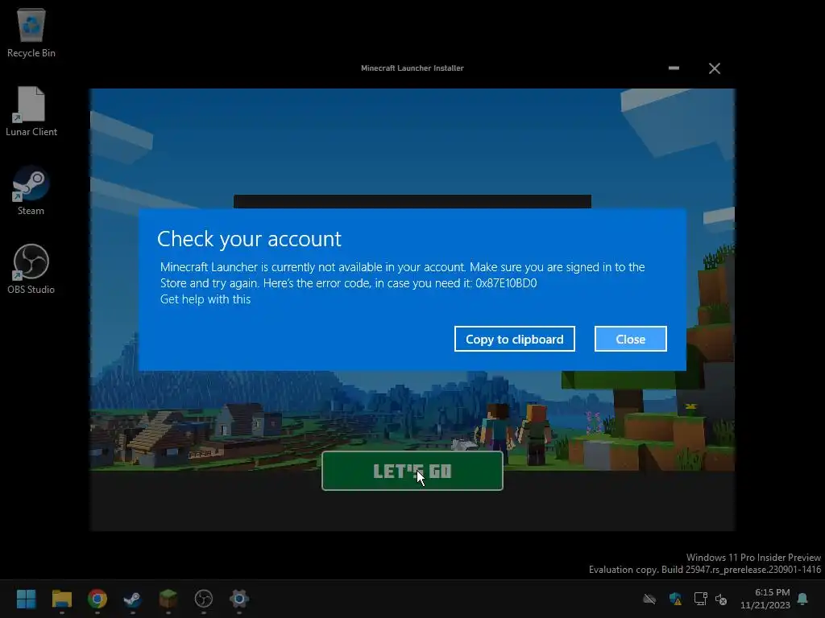
Task: Minimize the Minecraft Launcher Installer window
Action: click(674, 68)
